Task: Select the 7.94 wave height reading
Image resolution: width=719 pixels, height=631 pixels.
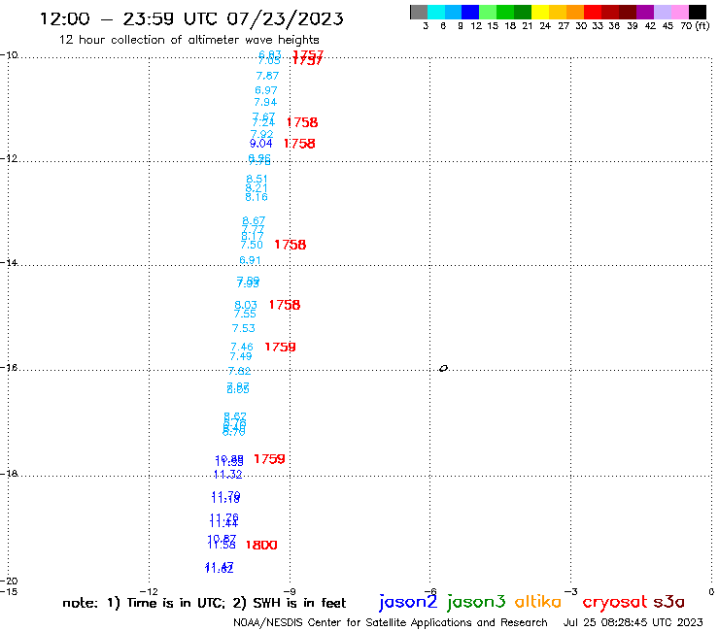Action: point(265,102)
